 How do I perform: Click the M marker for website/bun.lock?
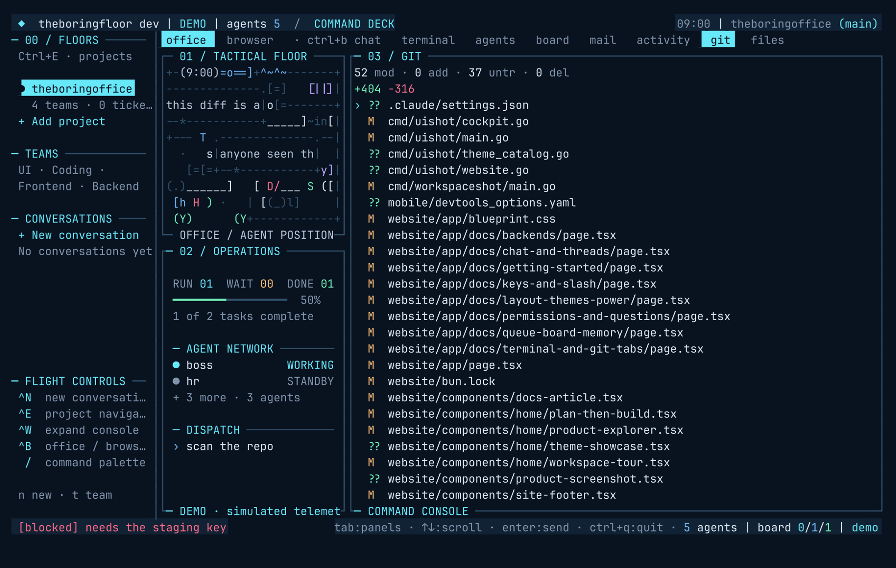tap(371, 381)
